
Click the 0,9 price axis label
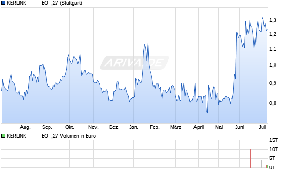point(273,83)
